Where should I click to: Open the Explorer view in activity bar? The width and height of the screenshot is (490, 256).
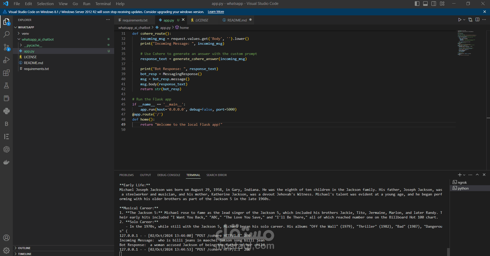(x=6, y=22)
